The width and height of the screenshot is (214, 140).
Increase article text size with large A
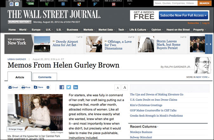(x=125, y=88)
